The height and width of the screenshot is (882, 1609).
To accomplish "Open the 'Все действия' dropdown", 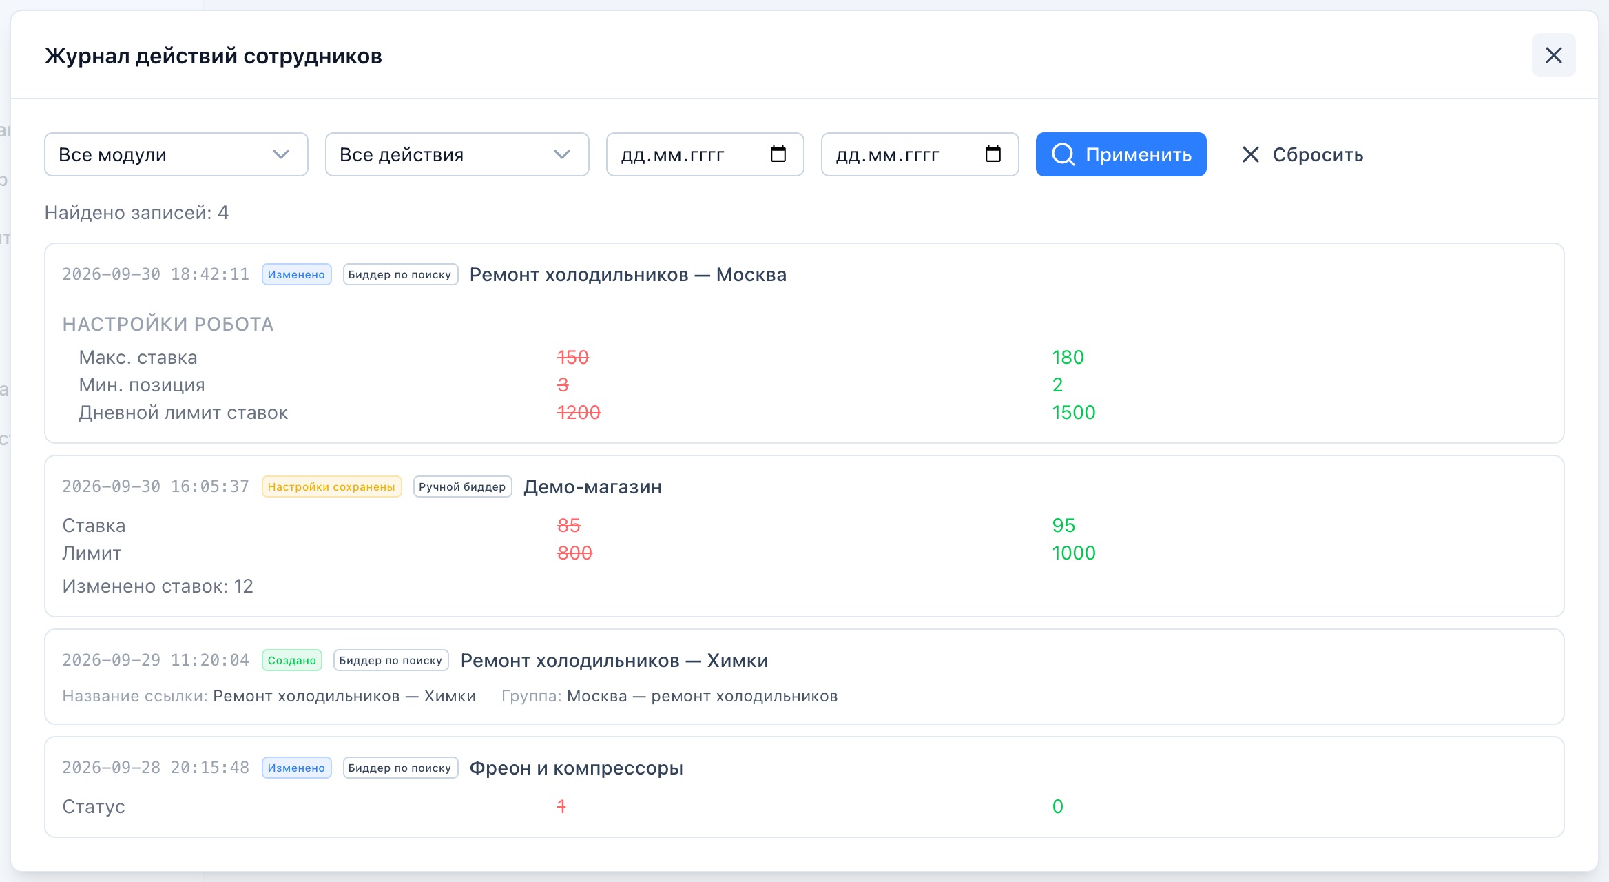I will [457, 154].
